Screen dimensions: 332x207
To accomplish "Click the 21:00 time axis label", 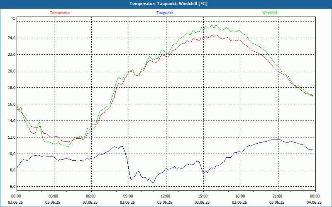I will click(278, 196).
